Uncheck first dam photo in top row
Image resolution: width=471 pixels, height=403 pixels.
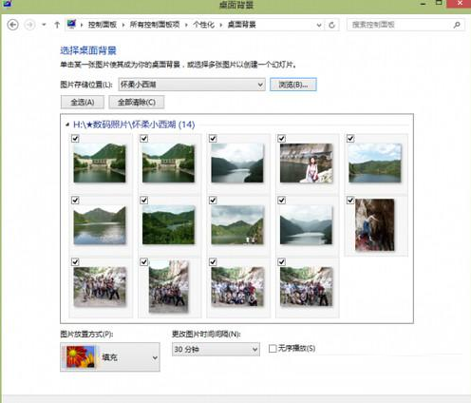[75, 139]
